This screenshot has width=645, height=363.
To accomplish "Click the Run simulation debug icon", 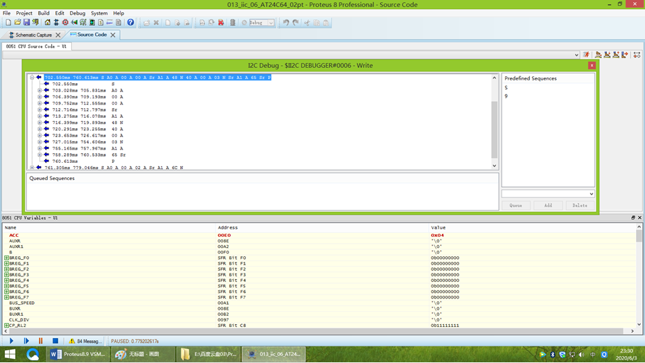I will coord(586,55).
